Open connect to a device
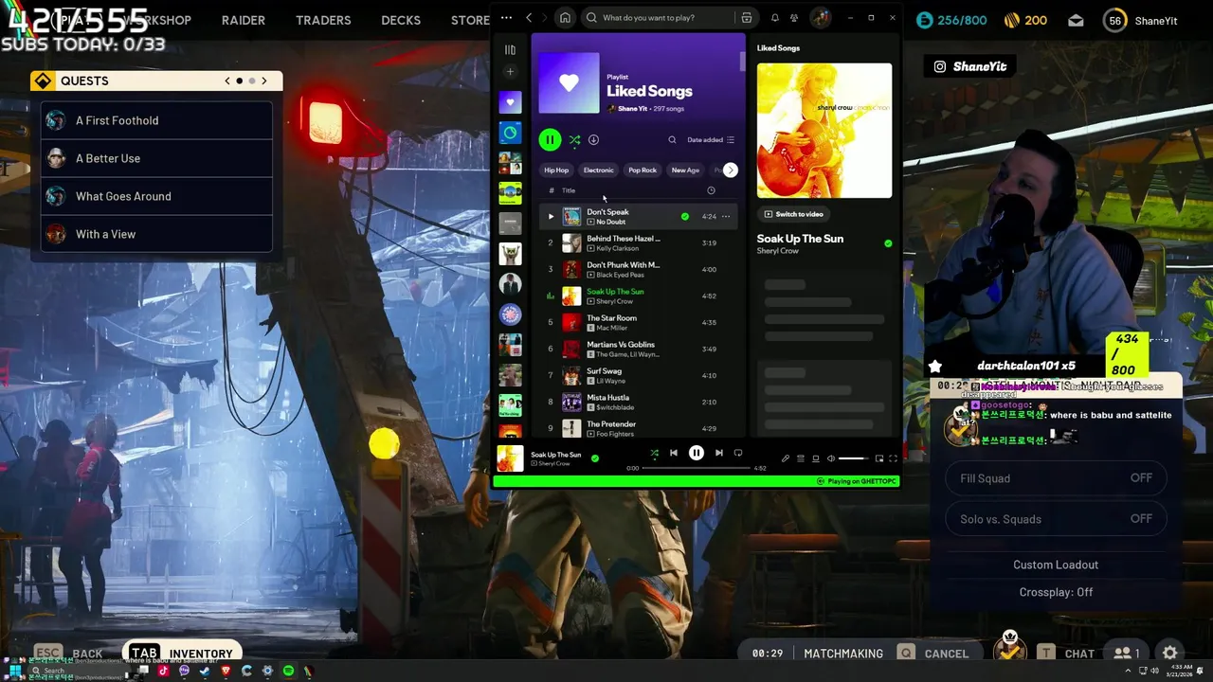Viewport: 1213px width, 682px height. [x=816, y=458]
